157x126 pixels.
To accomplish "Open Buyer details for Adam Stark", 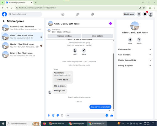I will pos(63,80).
